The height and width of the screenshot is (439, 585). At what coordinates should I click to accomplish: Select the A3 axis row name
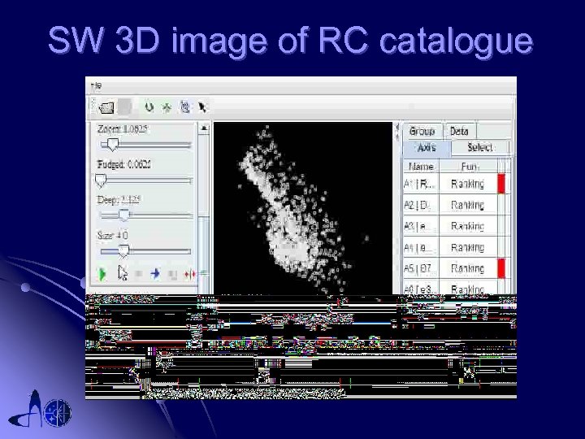(421, 226)
